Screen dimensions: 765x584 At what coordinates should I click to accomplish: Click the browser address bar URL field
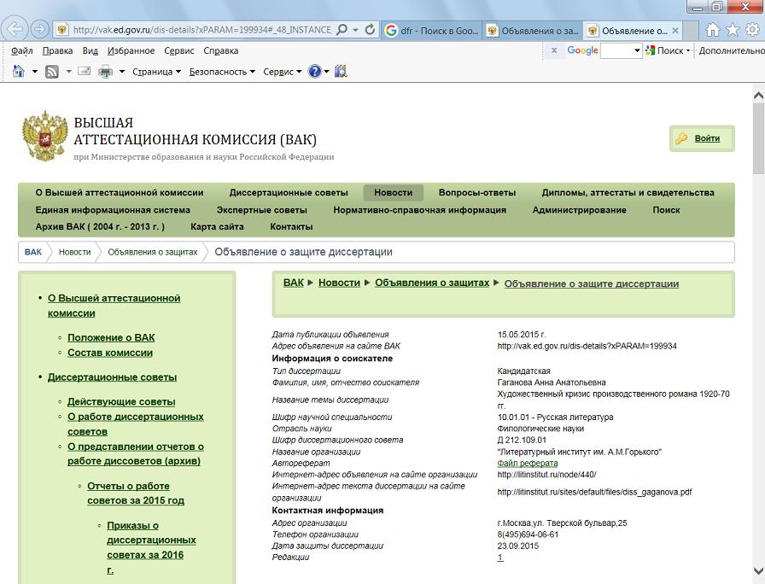[201, 30]
